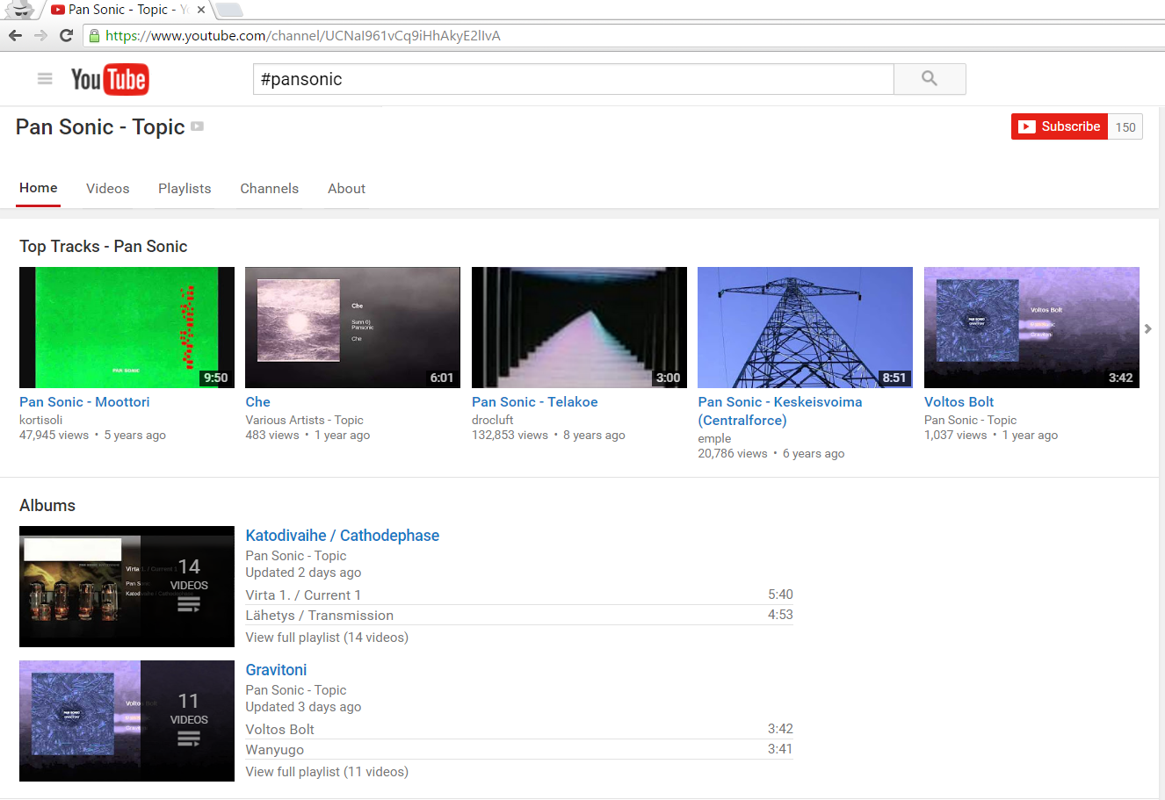Click the 'Updated 3 days ago' text
This screenshot has width=1165, height=800.
tap(303, 707)
